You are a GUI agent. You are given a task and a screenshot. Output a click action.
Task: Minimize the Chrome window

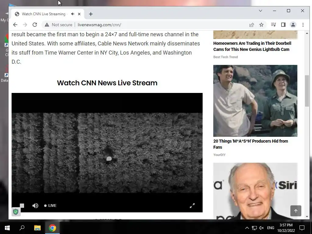coord(275,11)
